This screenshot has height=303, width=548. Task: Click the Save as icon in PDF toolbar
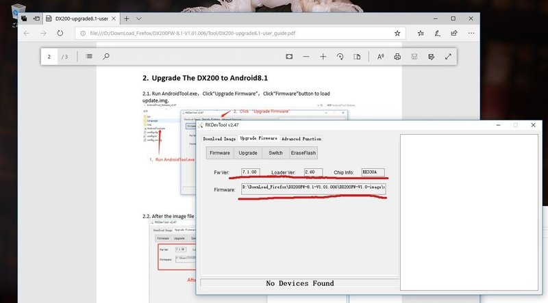[432, 57]
